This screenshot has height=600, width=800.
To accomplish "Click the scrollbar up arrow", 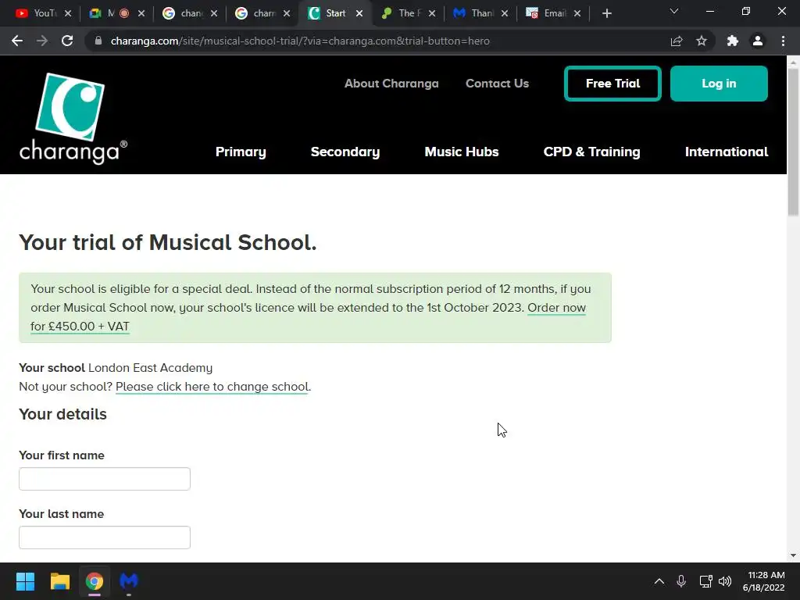I will [793, 62].
